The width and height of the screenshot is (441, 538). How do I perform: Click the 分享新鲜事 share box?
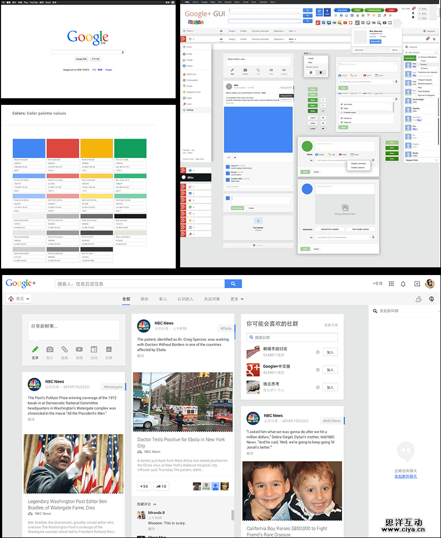[x=74, y=330]
